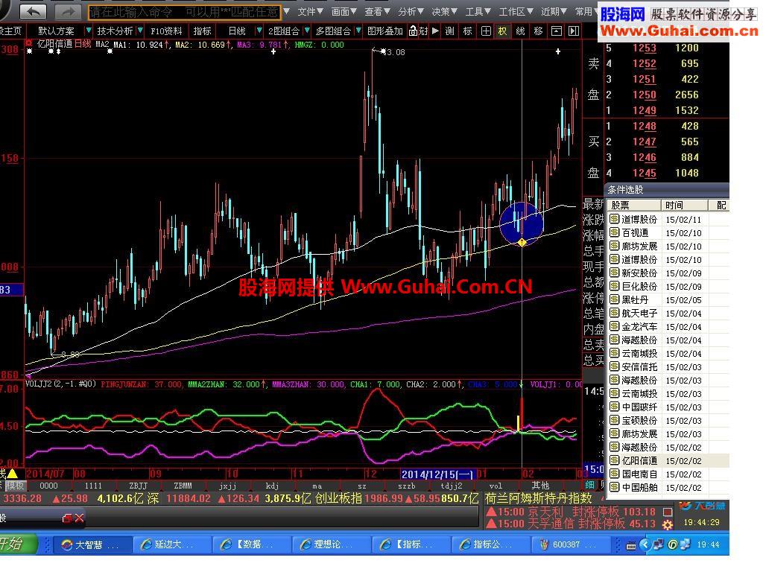
Task: Open the 工作区 dropdown menu
Action: [516, 12]
